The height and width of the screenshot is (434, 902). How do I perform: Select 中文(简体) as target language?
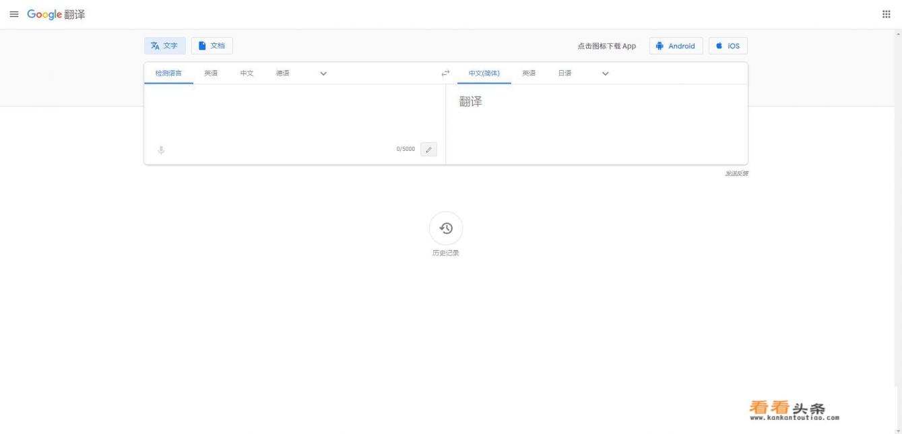click(x=484, y=73)
